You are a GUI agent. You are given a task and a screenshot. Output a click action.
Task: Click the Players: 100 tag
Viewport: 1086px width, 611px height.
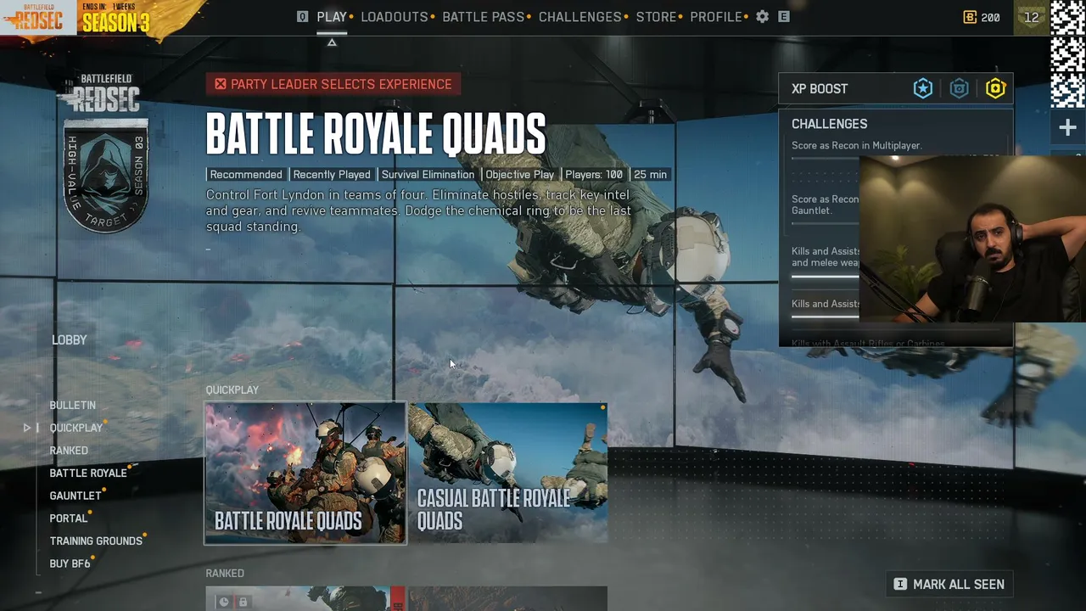point(594,174)
